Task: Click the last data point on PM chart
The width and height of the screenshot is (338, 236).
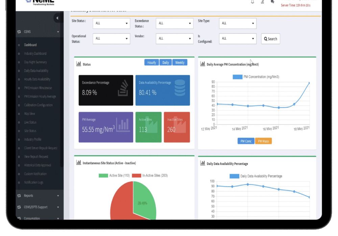Action: [309, 83]
